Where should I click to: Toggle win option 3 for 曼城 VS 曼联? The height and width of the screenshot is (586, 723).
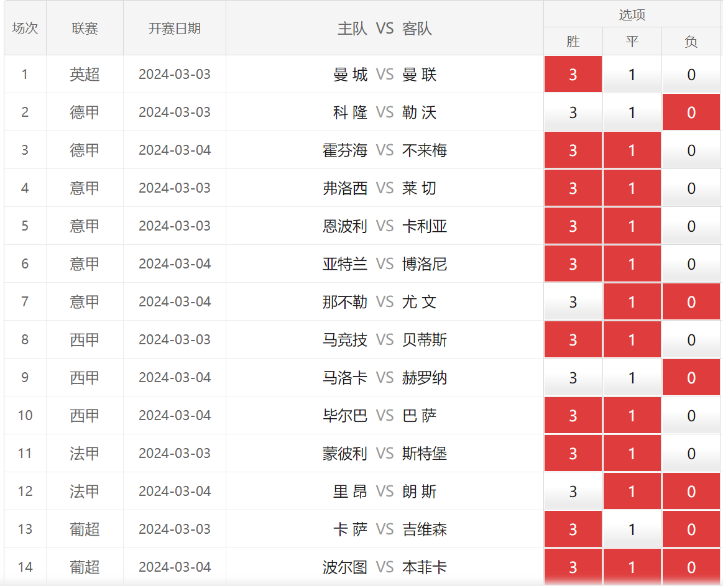573,74
